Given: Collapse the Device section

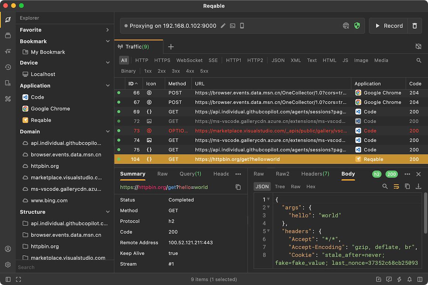Looking at the screenshot, I should pyautogui.click(x=107, y=62).
